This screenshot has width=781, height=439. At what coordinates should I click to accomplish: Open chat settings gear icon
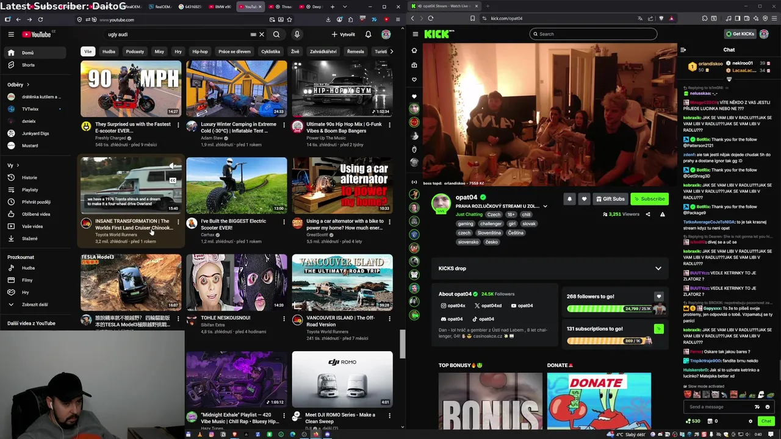click(x=750, y=421)
